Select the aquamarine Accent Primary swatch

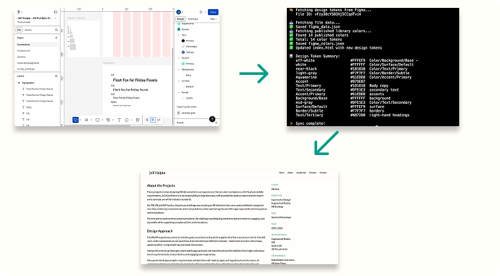point(183,64)
